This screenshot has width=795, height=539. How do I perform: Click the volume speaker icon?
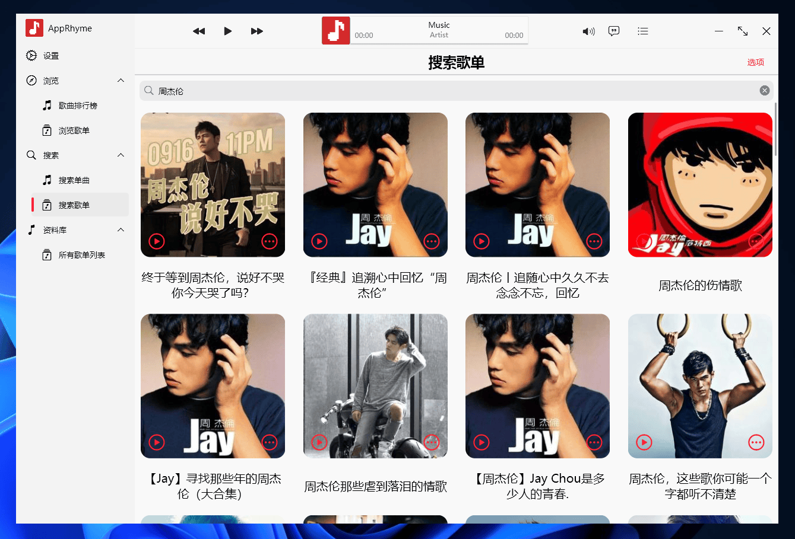click(588, 31)
